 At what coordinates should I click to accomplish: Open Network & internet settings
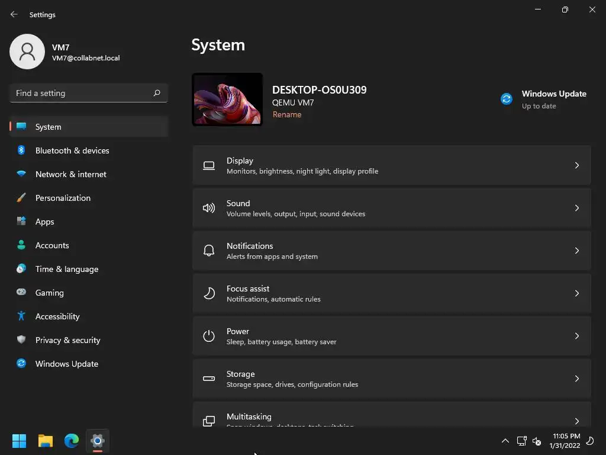tap(89, 174)
